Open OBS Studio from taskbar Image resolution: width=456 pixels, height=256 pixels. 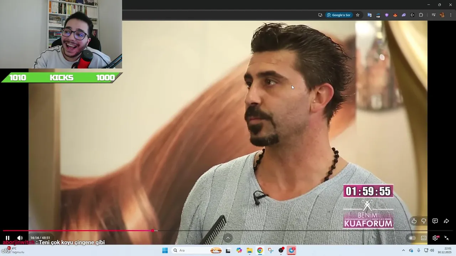281,250
